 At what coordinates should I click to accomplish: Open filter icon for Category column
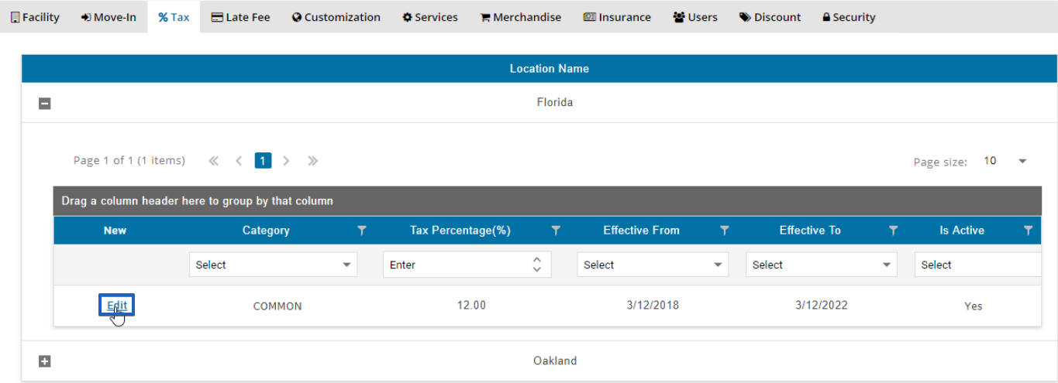361,231
